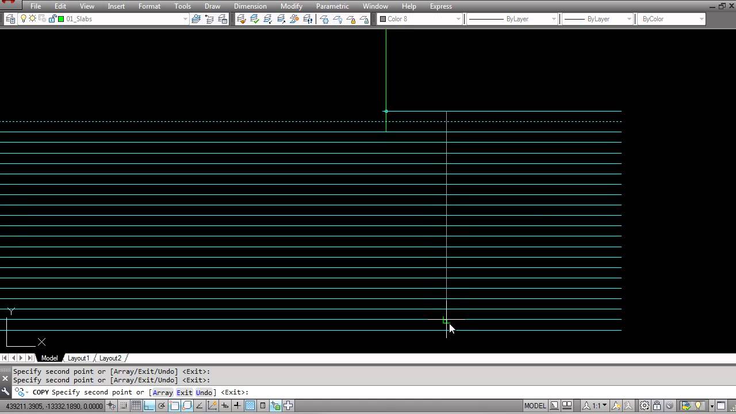Open the Draw menu

tap(212, 6)
